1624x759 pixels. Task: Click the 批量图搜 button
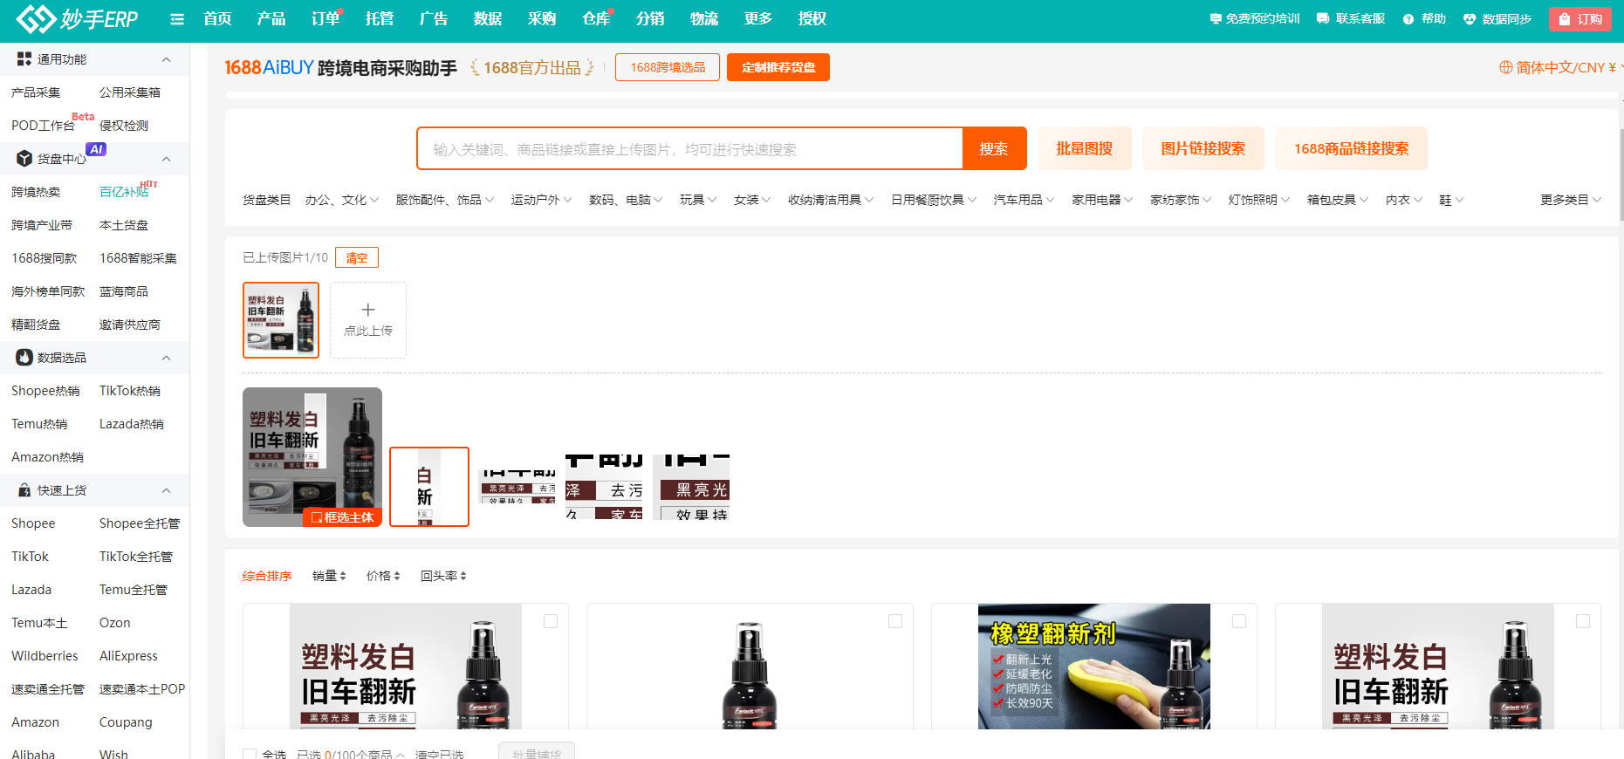tap(1085, 148)
